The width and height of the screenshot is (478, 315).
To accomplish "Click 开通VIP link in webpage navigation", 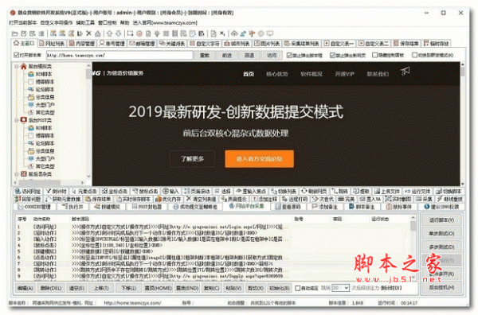I will pos(344,74).
